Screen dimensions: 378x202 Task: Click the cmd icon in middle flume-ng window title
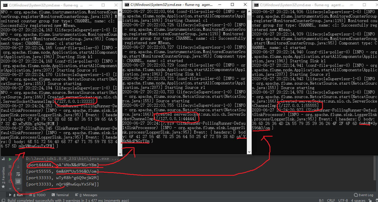127,5
